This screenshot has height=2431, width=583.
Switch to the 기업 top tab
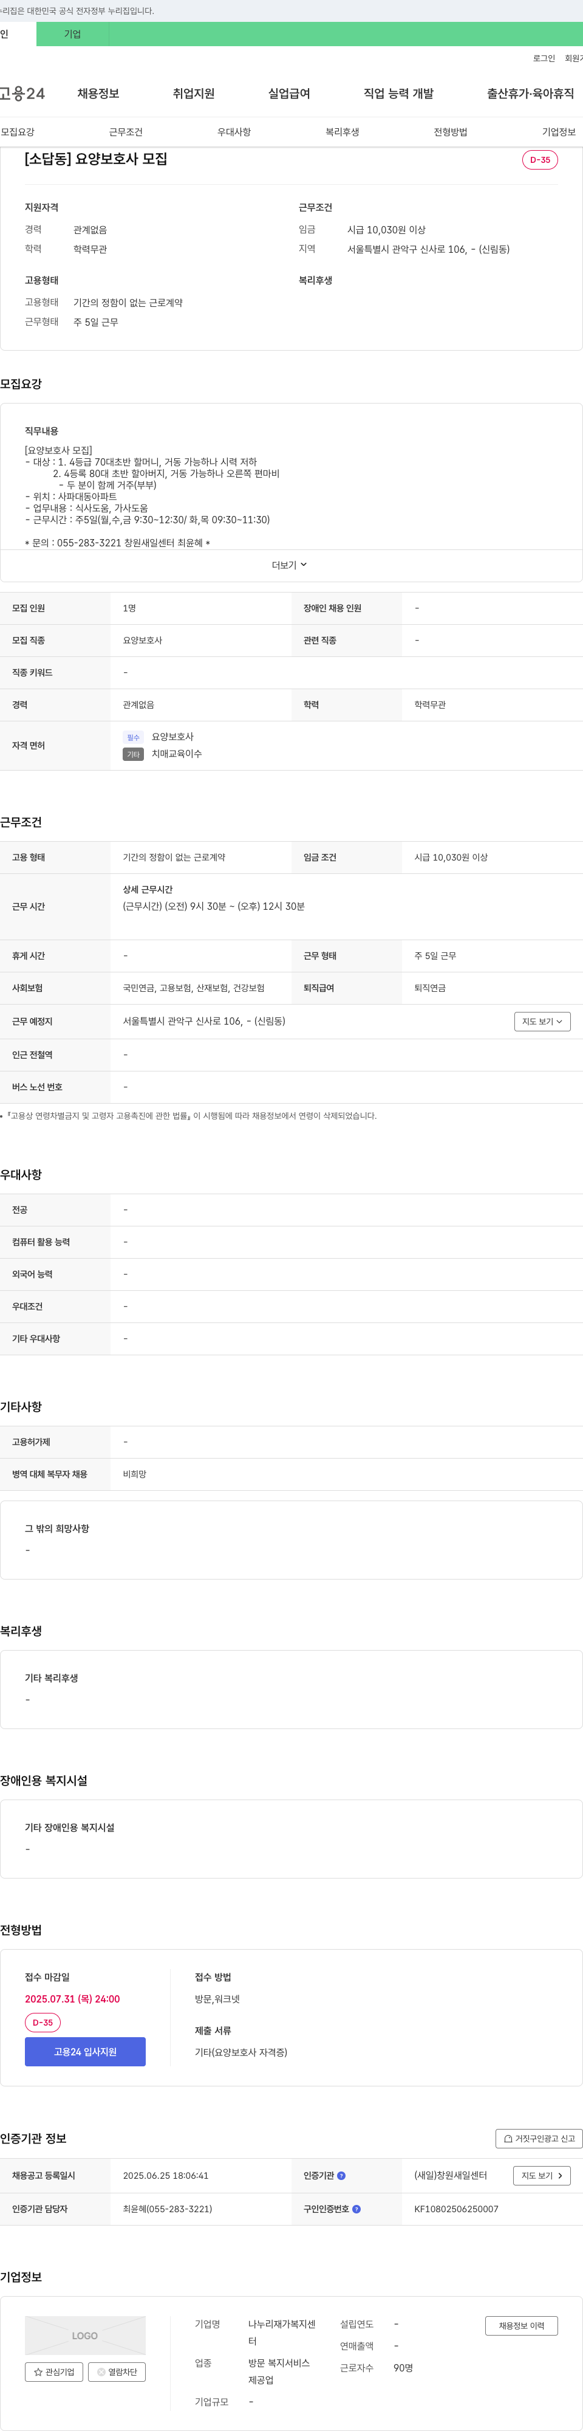73,34
